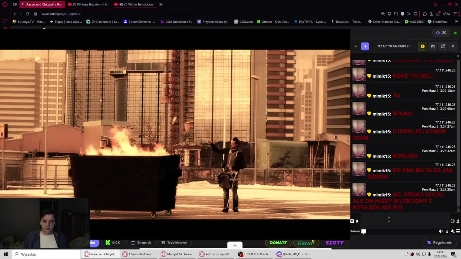Switch to the Within Temptation YouTube tab

(x=134, y=4)
